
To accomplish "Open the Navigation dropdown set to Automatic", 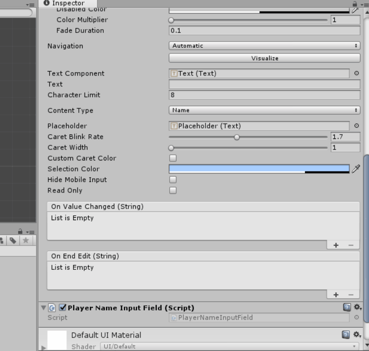I will [264, 46].
